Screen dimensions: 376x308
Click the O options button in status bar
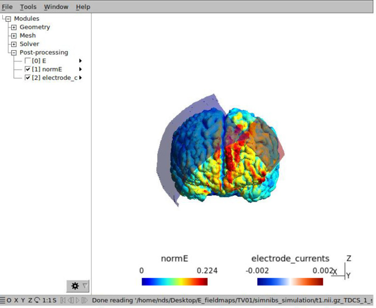tap(9, 300)
